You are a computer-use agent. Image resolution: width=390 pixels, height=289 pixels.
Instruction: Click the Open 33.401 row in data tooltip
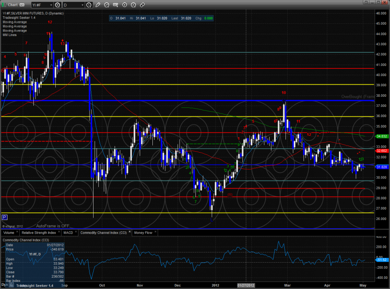[35, 259]
